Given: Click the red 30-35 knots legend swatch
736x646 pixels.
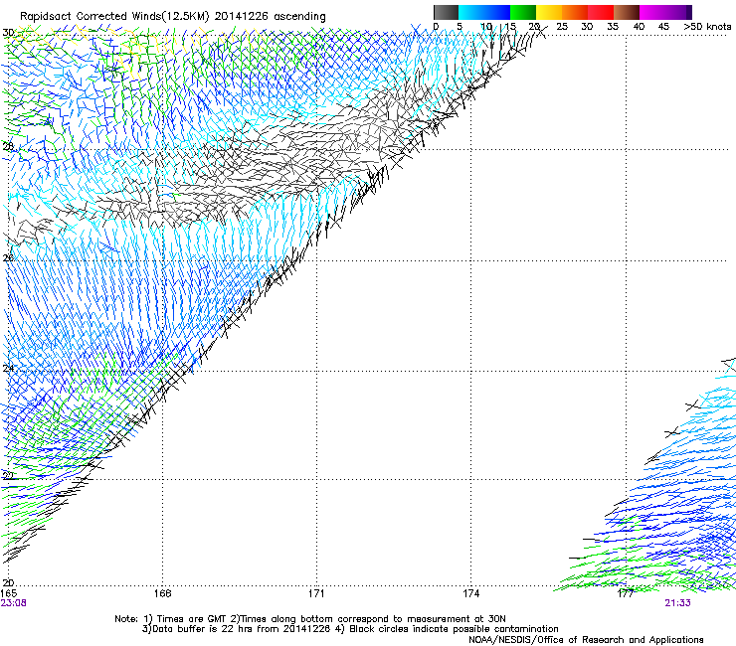Looking at the screenshot, I should pos(601,12).
